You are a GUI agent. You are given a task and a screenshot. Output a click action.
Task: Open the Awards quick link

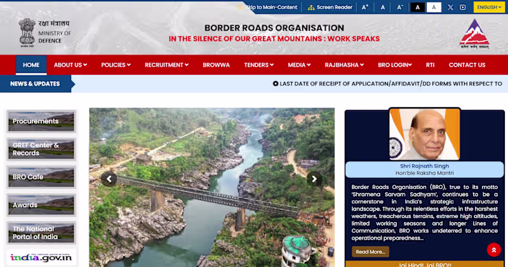[x=41, y=205]
